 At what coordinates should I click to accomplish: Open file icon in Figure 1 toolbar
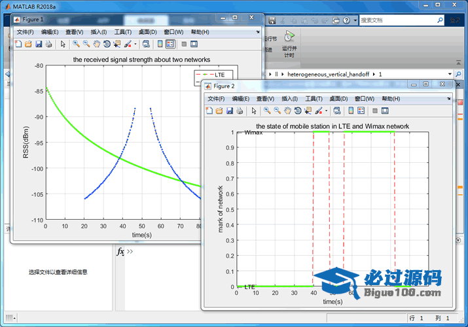(x=28, y=44)
